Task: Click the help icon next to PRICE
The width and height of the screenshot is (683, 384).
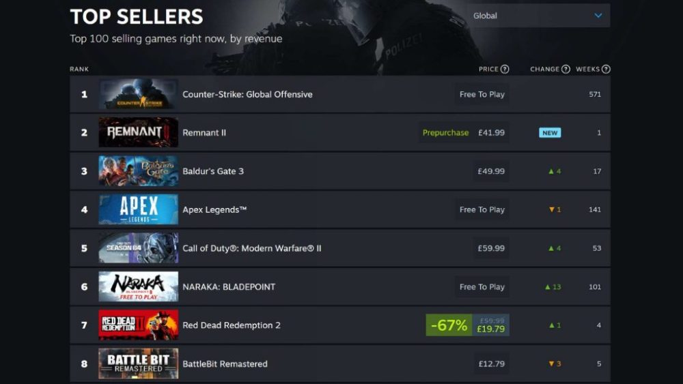Action: [505, 69]
